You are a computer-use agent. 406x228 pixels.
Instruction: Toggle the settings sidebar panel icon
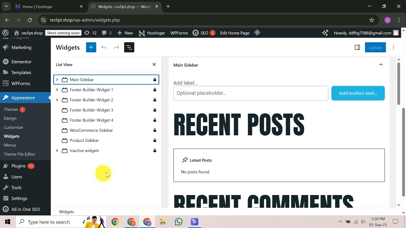357,47
